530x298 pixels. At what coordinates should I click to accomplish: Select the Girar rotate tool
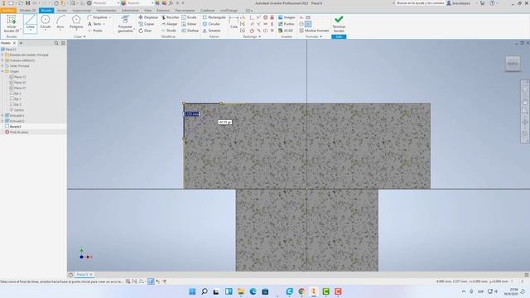(x=145, y=31)
